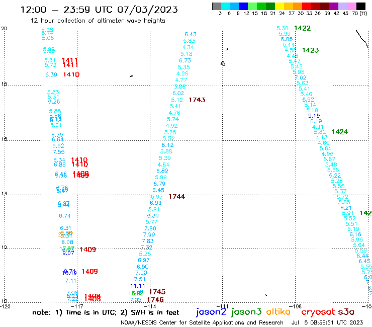The width and height of the screenshot is (372, 327).
Task: Click the wave height value 7.90
Action: point(150,228)
